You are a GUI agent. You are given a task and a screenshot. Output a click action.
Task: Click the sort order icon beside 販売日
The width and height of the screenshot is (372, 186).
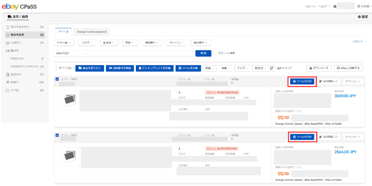pyautogui.click(x=272, y=68)
